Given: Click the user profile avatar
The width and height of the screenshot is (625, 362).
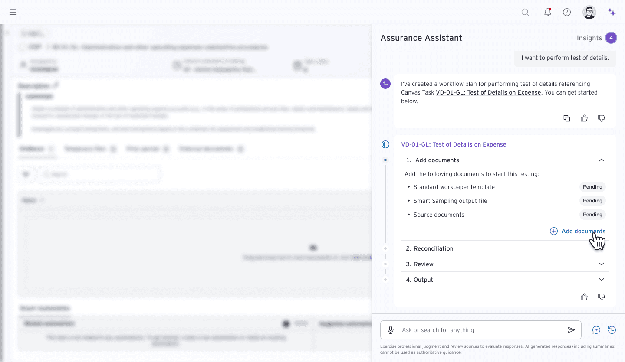Looking at the screenshot, I should tap(589, 12).
